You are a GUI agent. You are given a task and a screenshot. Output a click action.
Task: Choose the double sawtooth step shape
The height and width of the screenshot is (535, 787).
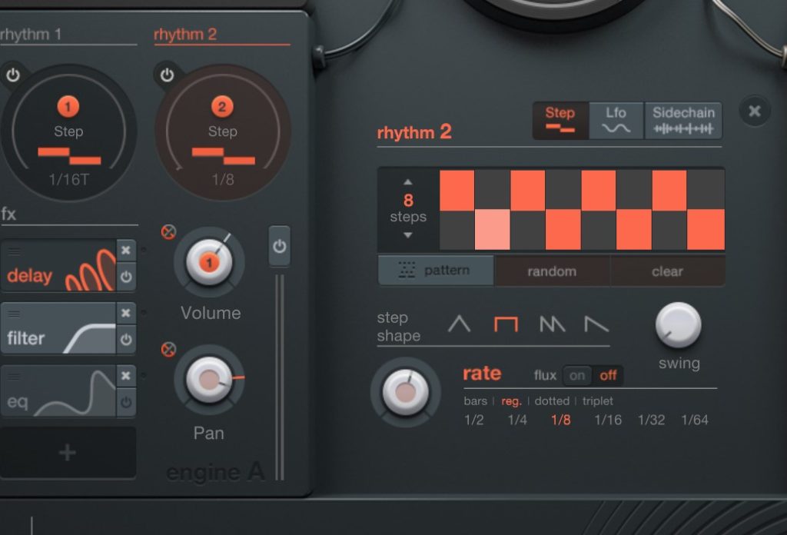(x=552, y=324)
